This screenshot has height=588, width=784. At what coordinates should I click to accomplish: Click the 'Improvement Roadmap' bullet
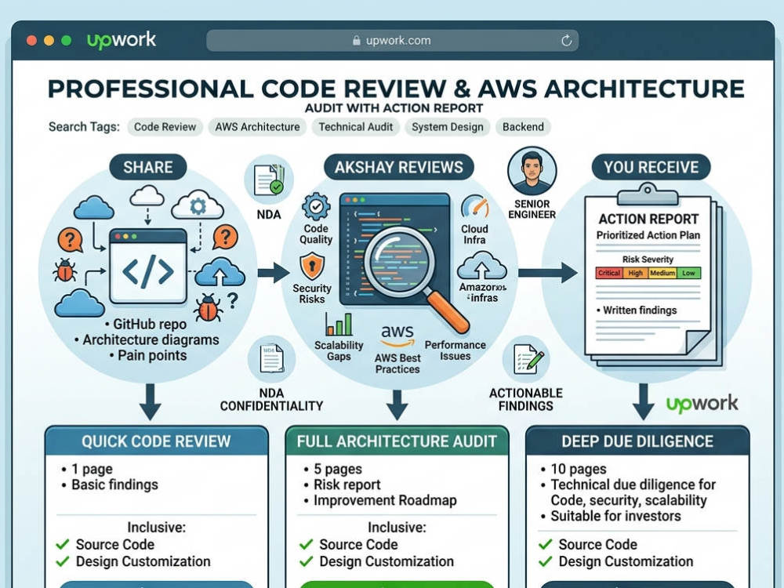tap(385, 500)
